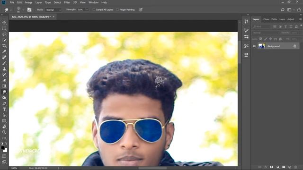
Task: Select the Smudge tool in toolbar
Action: coord(4,92)
